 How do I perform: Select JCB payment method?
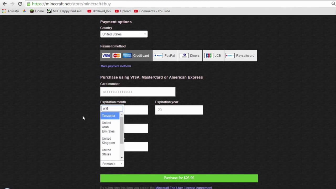coord(213,55)
